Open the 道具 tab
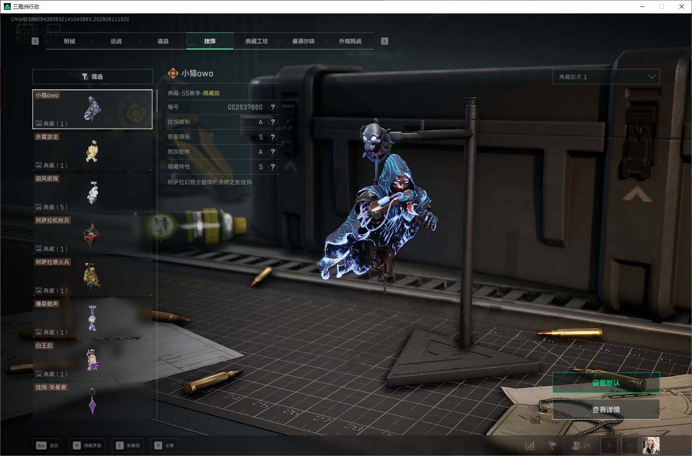 (163, 41)
